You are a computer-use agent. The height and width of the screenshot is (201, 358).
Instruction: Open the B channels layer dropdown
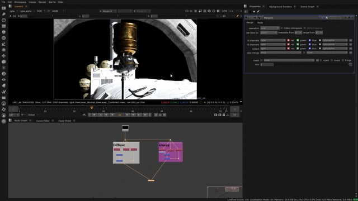pos(273,45)
